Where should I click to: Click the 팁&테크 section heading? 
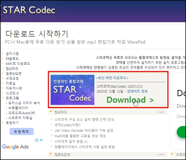[x=61, y=112]
